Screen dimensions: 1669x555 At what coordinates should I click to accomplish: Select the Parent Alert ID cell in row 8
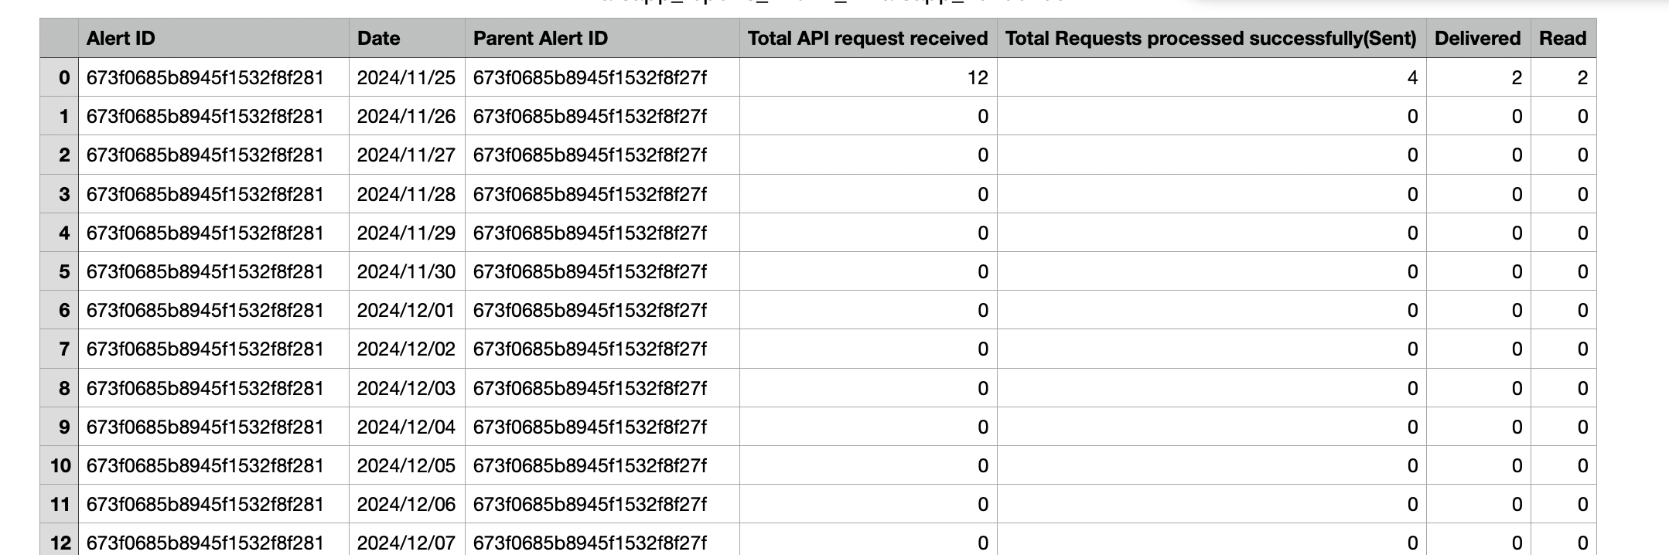(590, 389)
